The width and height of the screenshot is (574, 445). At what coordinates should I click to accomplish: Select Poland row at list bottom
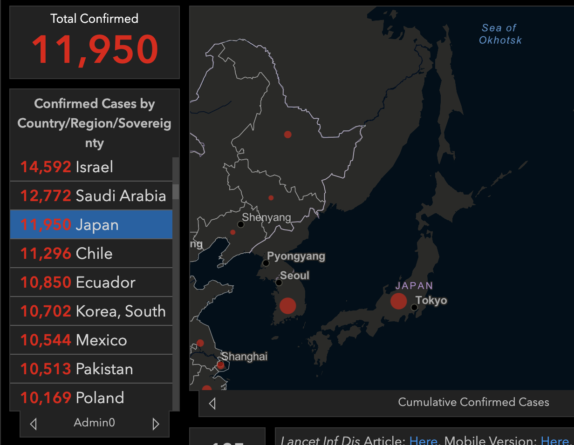click(91, 398)
